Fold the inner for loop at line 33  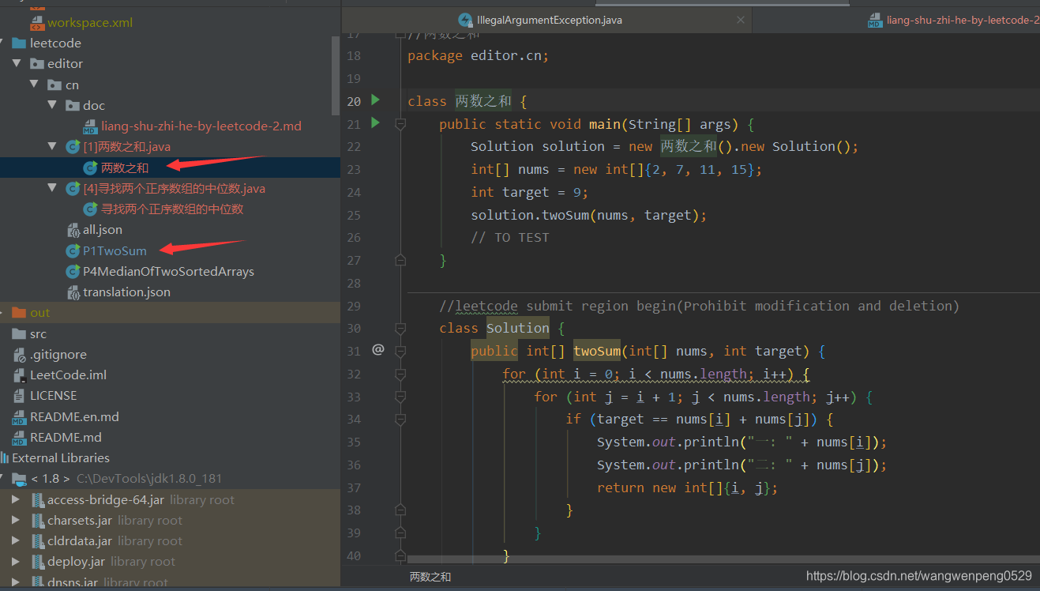tap(400, 397)
